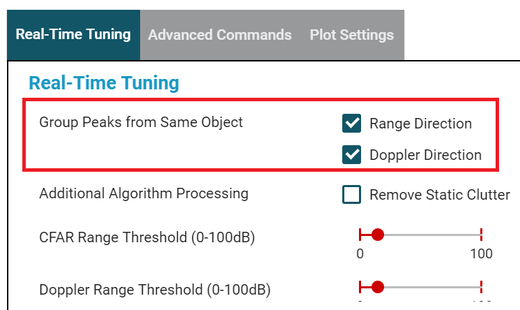This screenshot has height=310, width=520.
Task: Open the Plot Settings tab
Action: [351, 35]
